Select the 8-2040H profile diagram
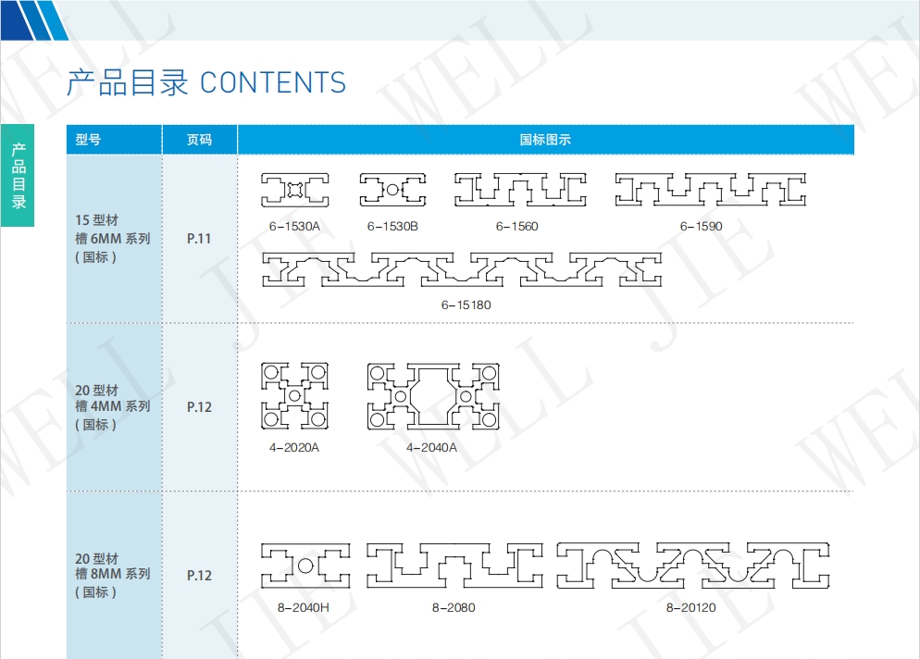Screen dimensions: 920x659 [305, 566]
